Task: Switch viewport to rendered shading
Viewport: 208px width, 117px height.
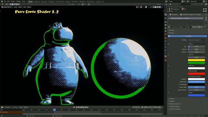Action: pos(160,7)
